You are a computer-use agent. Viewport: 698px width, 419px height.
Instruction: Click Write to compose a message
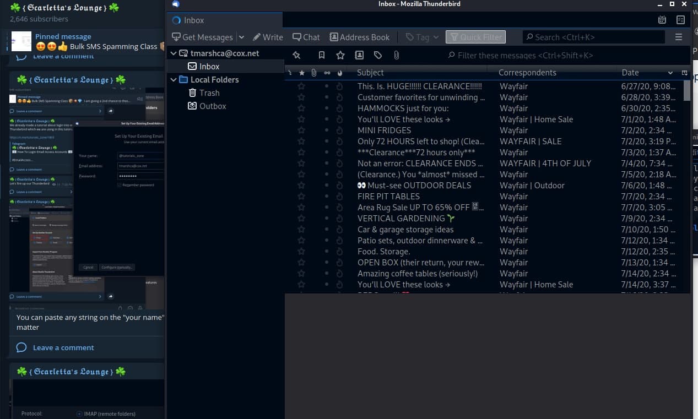[x=268, y=37]
